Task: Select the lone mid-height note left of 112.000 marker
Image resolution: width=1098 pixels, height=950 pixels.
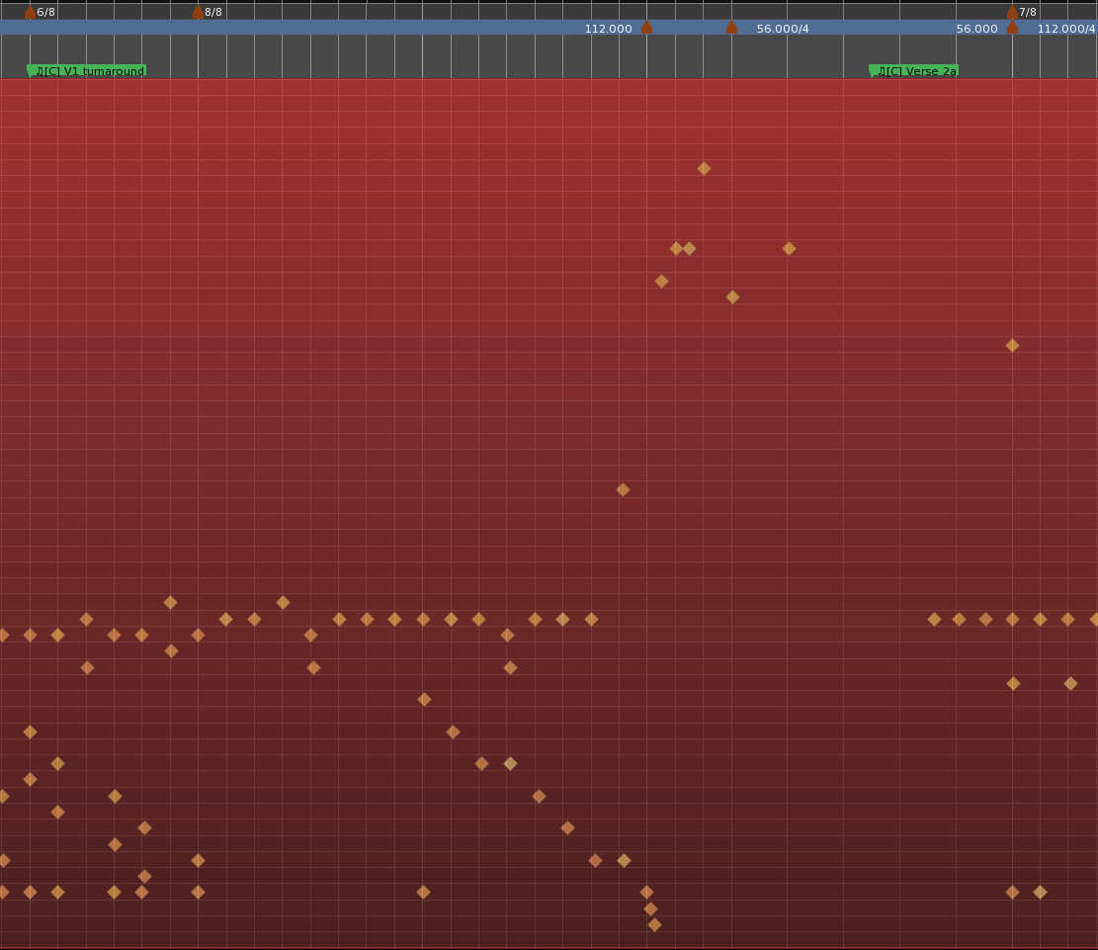Action: tap(623, 490)
